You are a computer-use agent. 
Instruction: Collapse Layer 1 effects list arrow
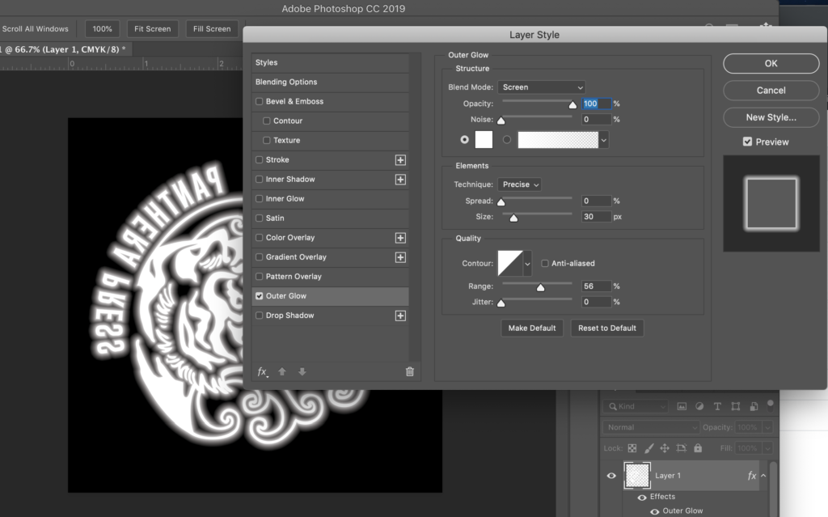pos(763,476)
